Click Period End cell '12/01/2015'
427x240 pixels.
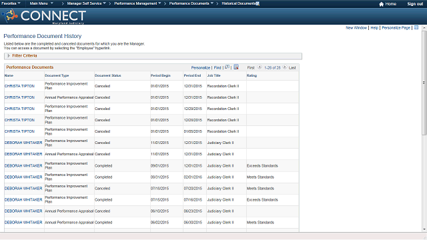(x=193, y=166)
